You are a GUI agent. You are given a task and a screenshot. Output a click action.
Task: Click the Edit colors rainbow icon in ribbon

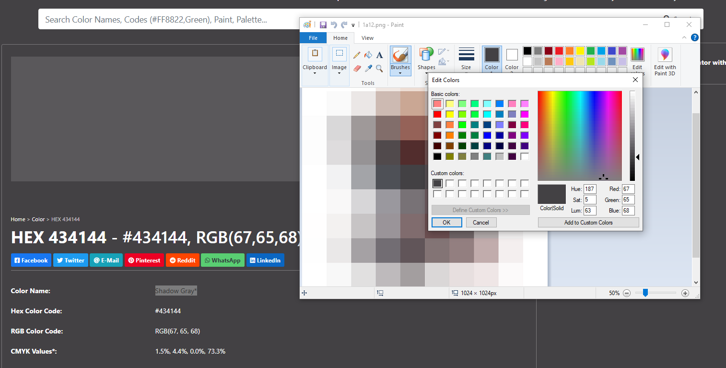(x=637, y=54)
